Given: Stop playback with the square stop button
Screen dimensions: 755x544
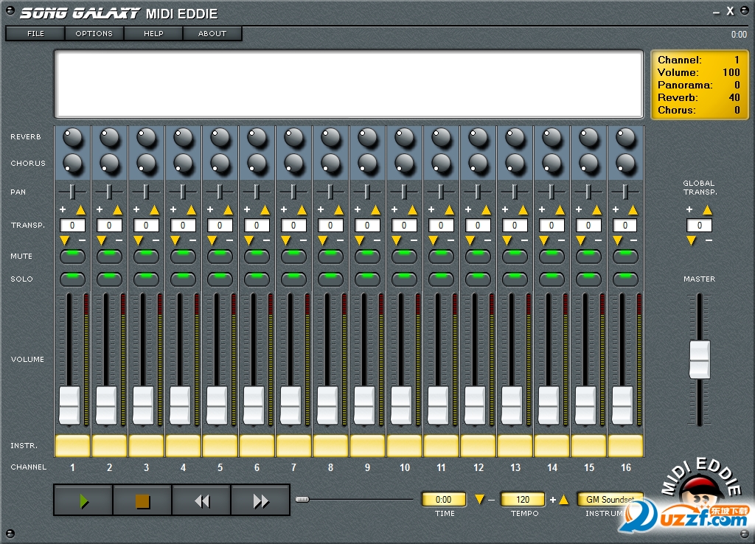Looking at the screenshot, I should pyautogui.click(x=142, y=501).
